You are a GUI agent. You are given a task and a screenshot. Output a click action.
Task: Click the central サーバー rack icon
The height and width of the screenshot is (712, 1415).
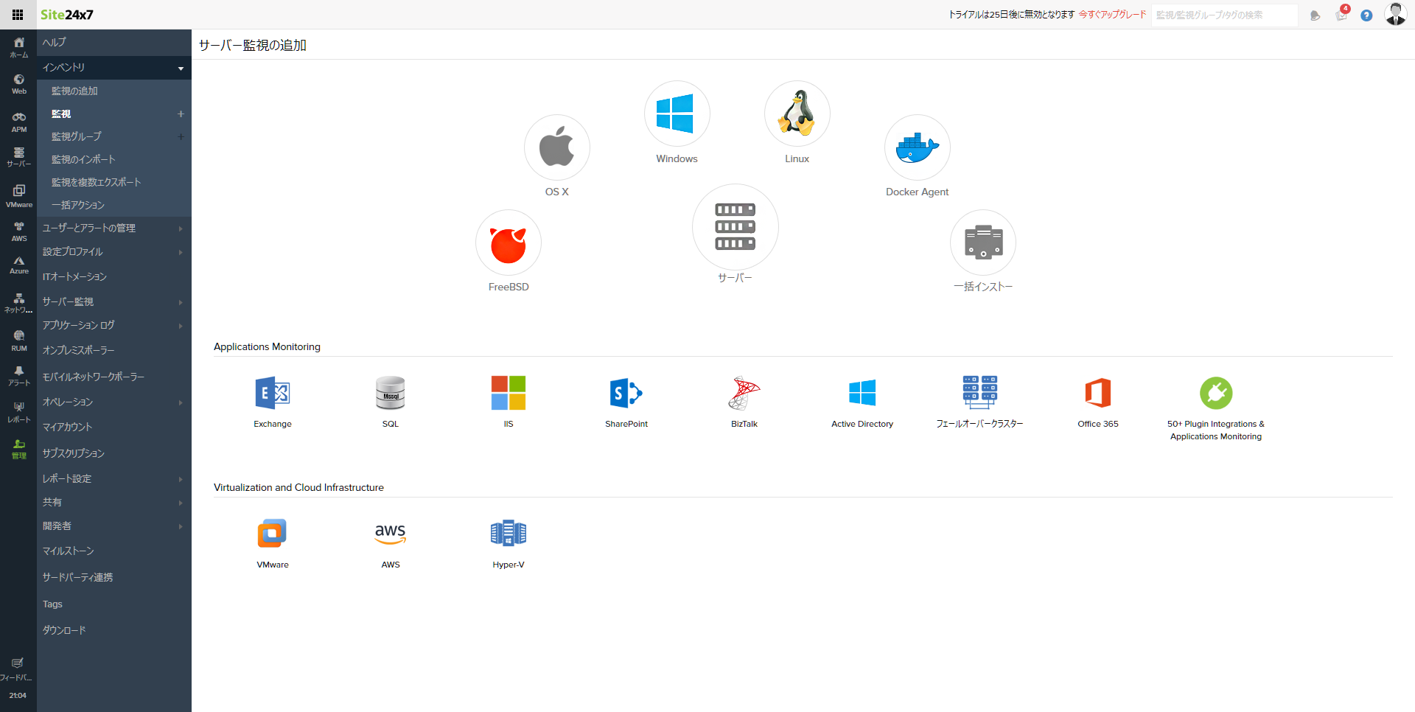coord(735,227)
